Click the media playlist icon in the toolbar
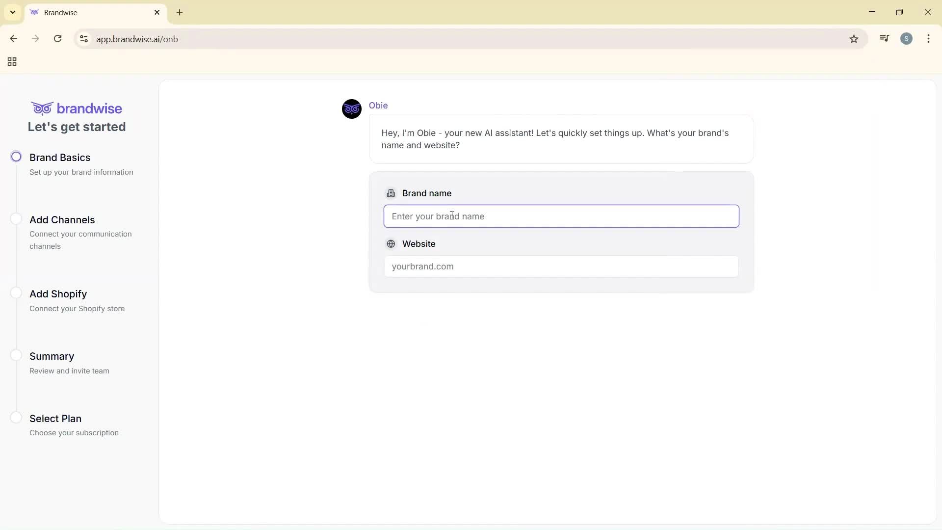 [884, 38]
